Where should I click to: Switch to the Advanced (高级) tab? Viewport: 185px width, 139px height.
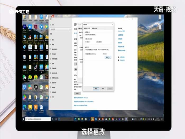[89, 28]
